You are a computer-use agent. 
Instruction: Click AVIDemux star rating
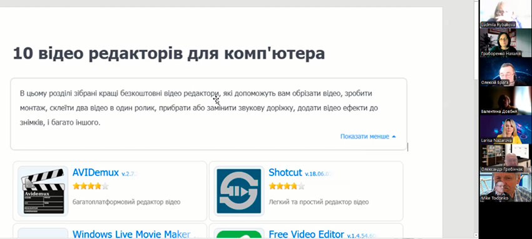[x=91, y=186]
